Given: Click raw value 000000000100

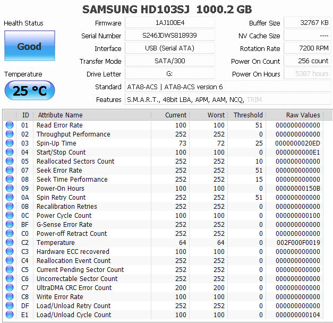Looking at the screenshot, I should coord(297,216).
